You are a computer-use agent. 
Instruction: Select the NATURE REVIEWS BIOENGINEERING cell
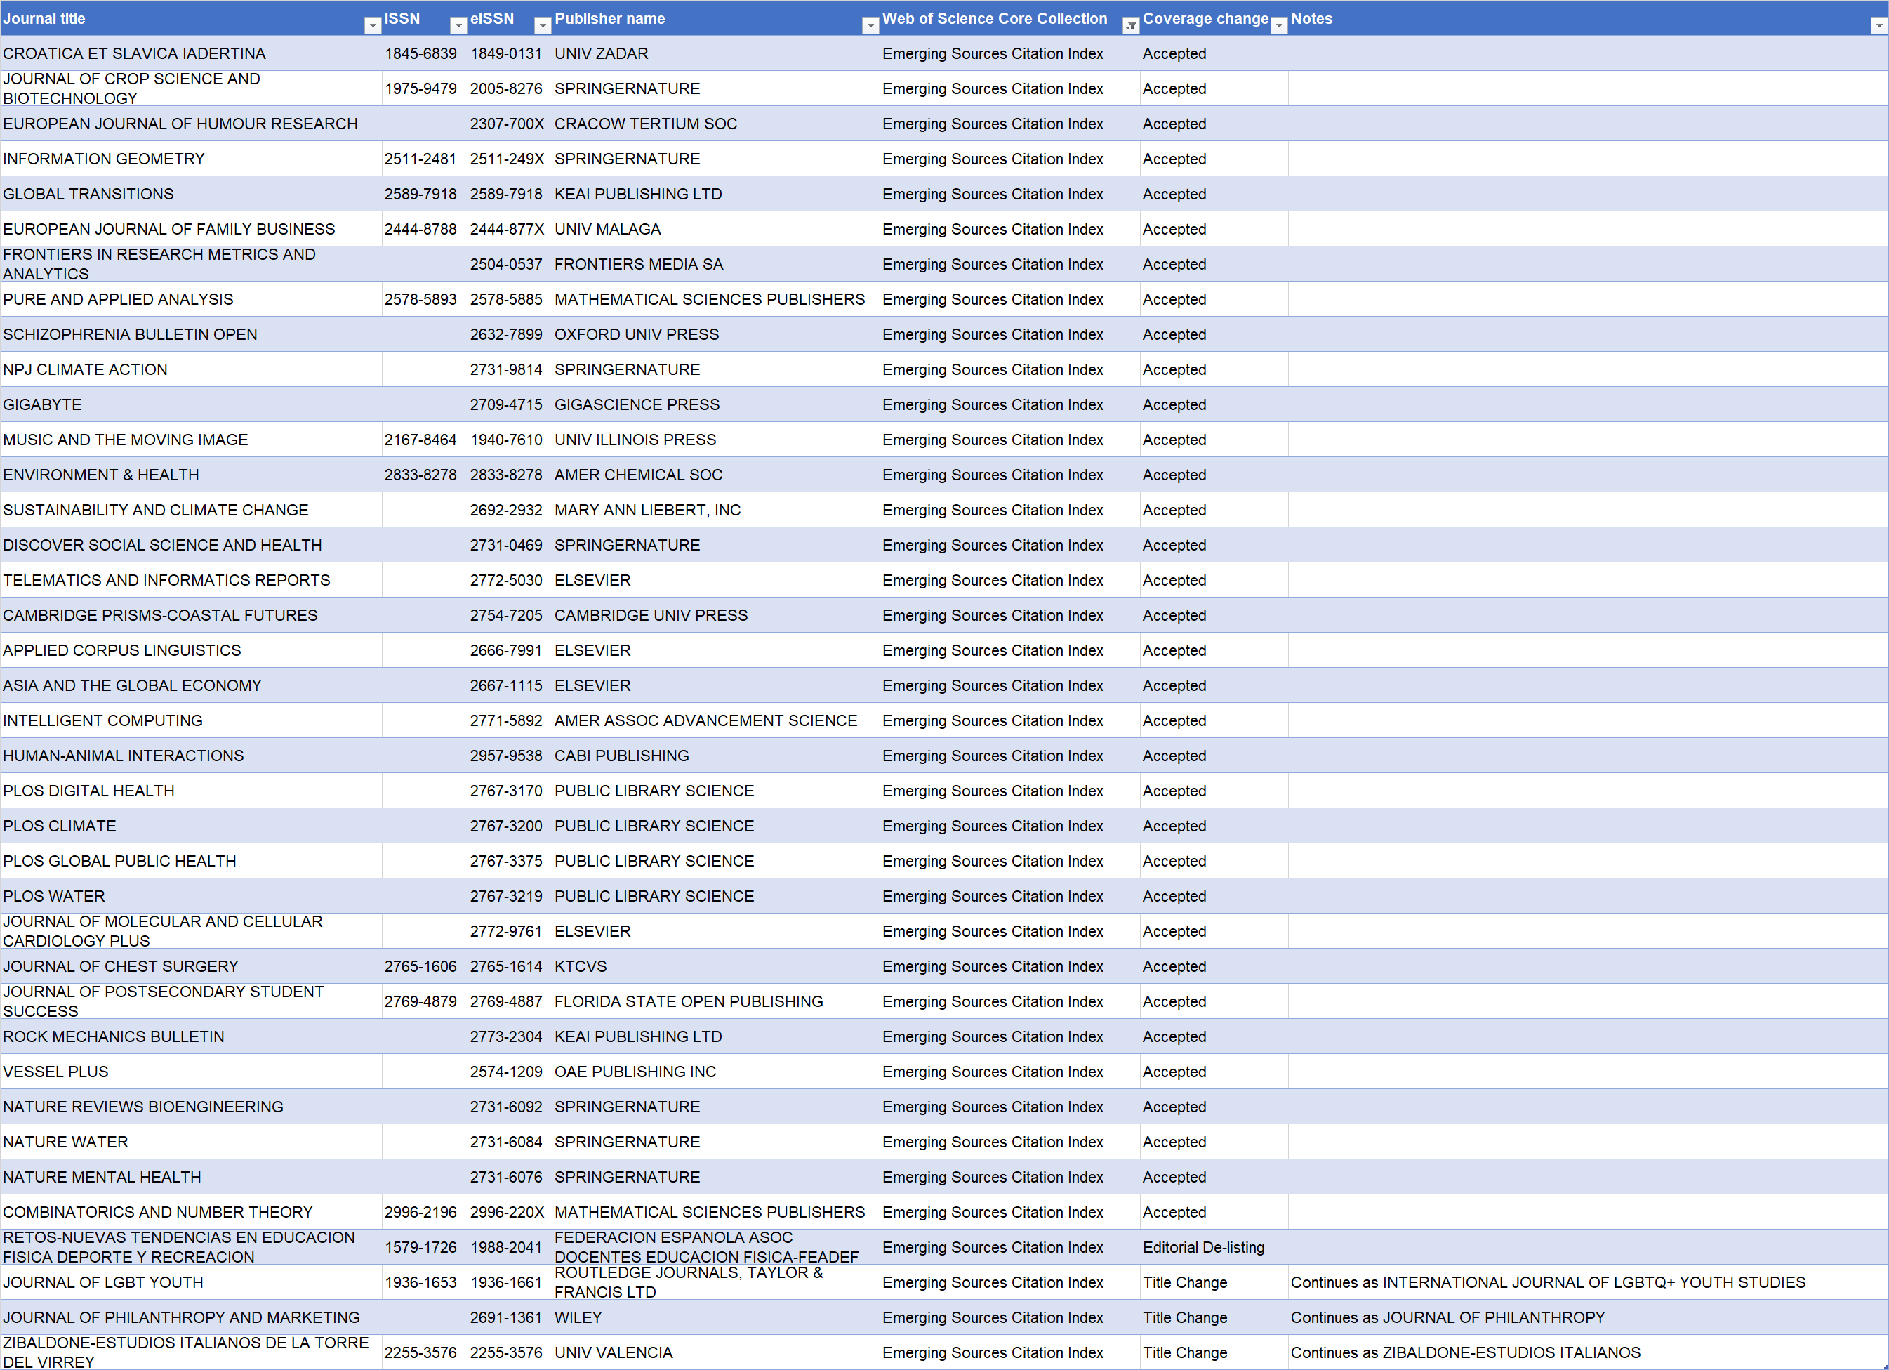[191, 1107]
